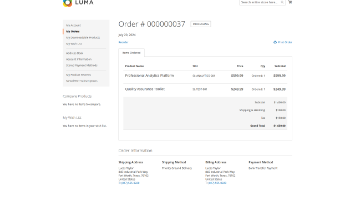Open Address Book link
The width and height of the screenshot is (355, 200).
pos(75,53)
